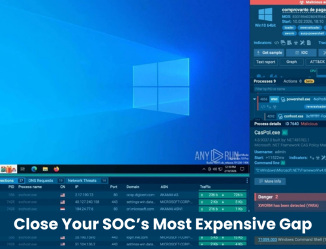Screen dimensions: 326x249
Task: Open the Network Threats tab
Action: [x=87, y=181]
